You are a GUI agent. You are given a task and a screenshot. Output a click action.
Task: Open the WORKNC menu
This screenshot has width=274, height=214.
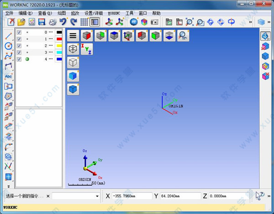tap(114, 13)
